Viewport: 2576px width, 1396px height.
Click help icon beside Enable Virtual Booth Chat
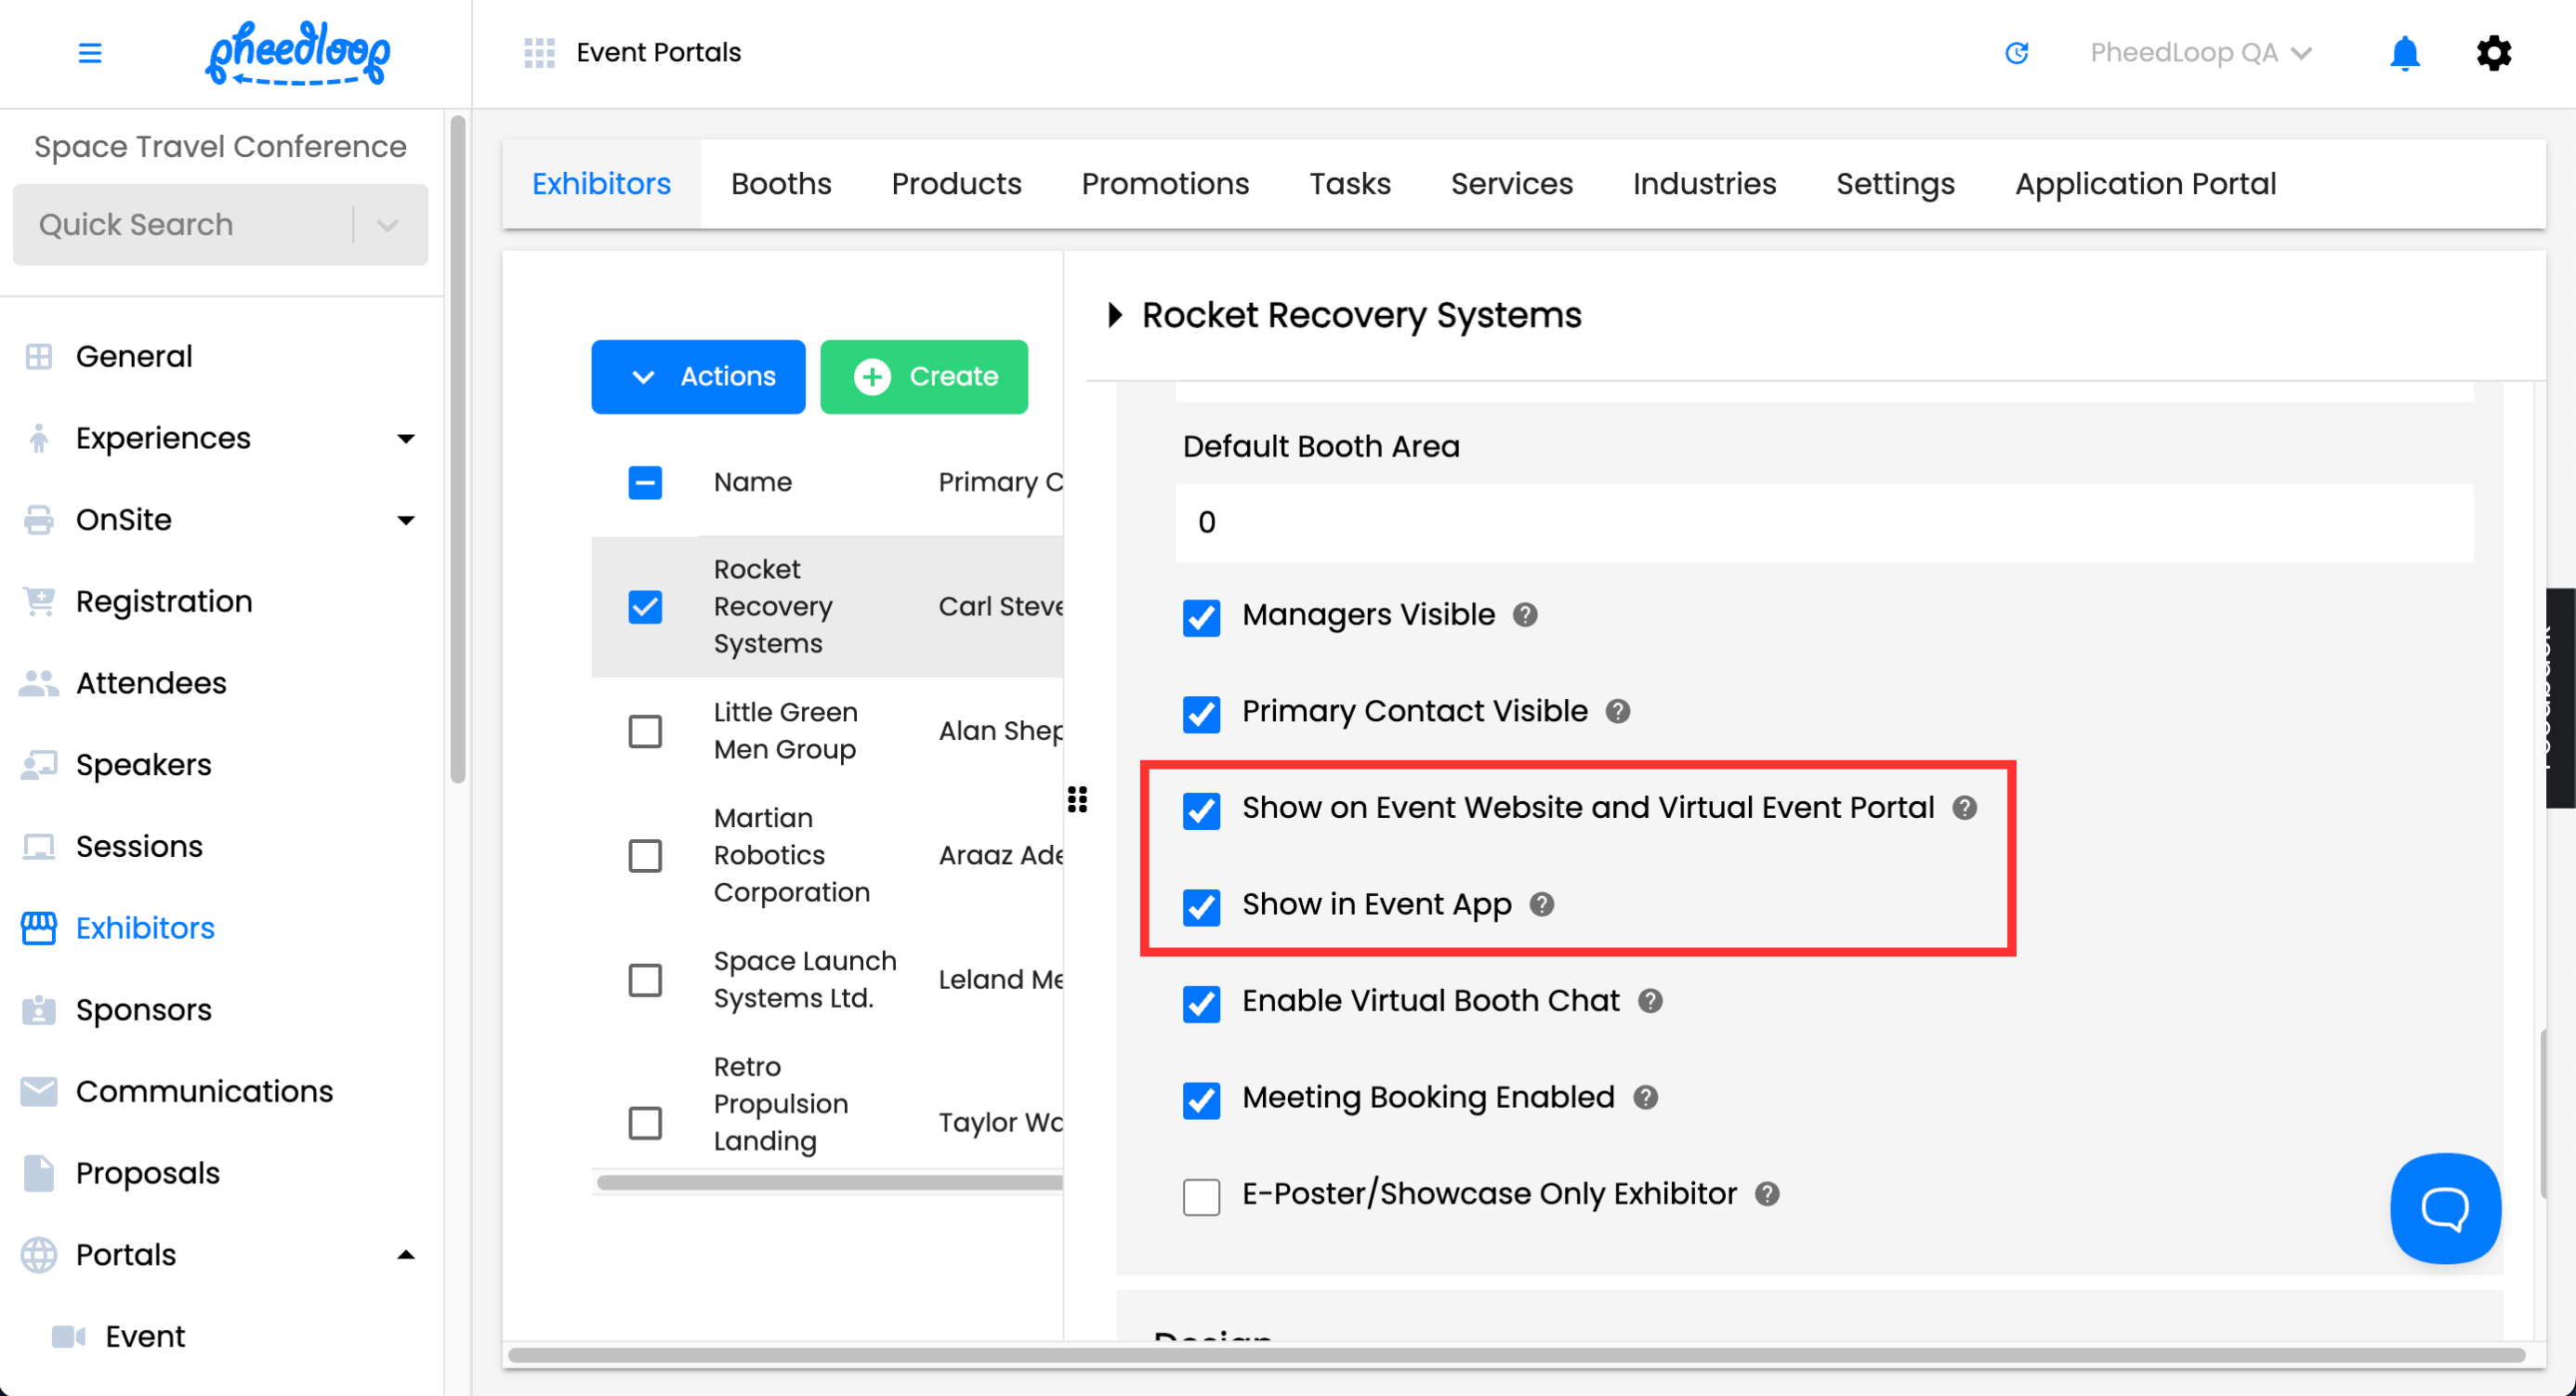click(x=1650, y=1002)
